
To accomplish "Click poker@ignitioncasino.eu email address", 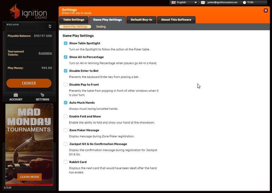I will pos(222,3).
